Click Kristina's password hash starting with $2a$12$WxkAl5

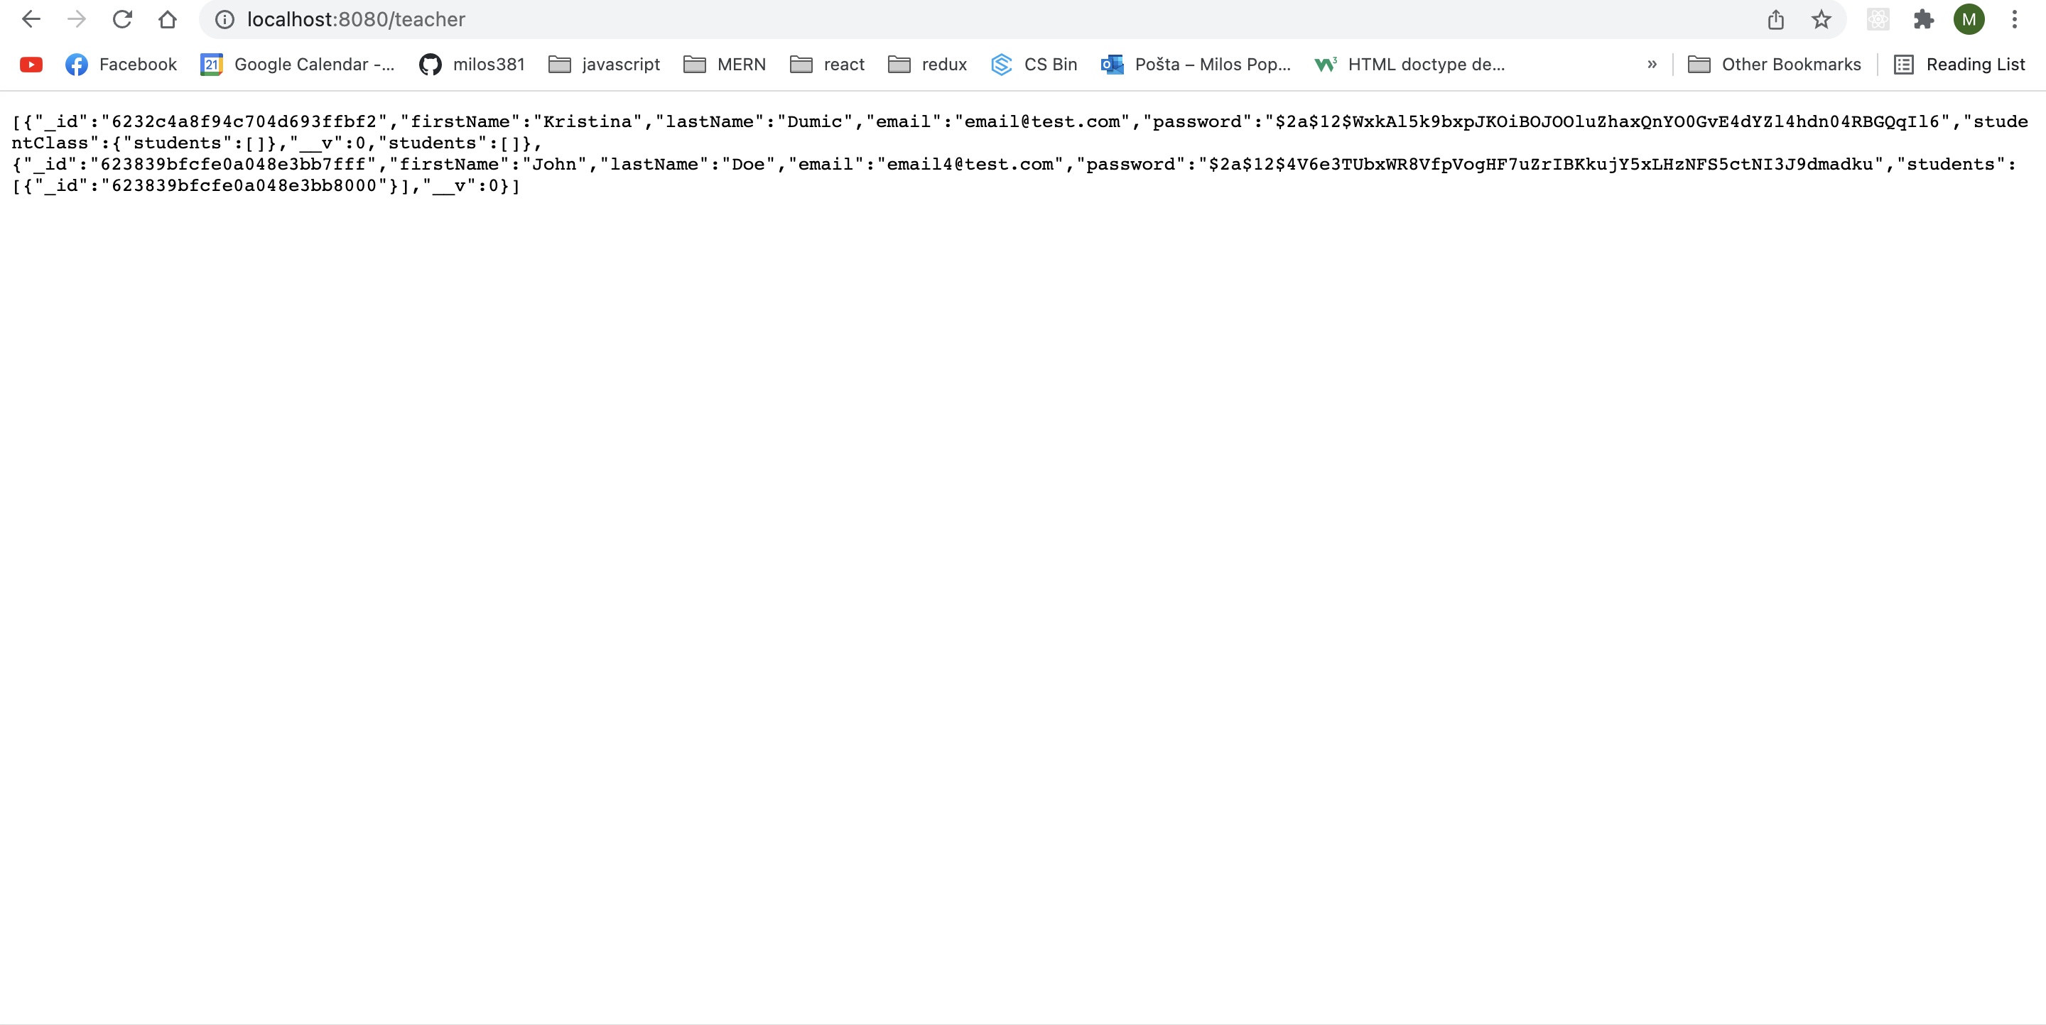click(x=1608, y=121)
